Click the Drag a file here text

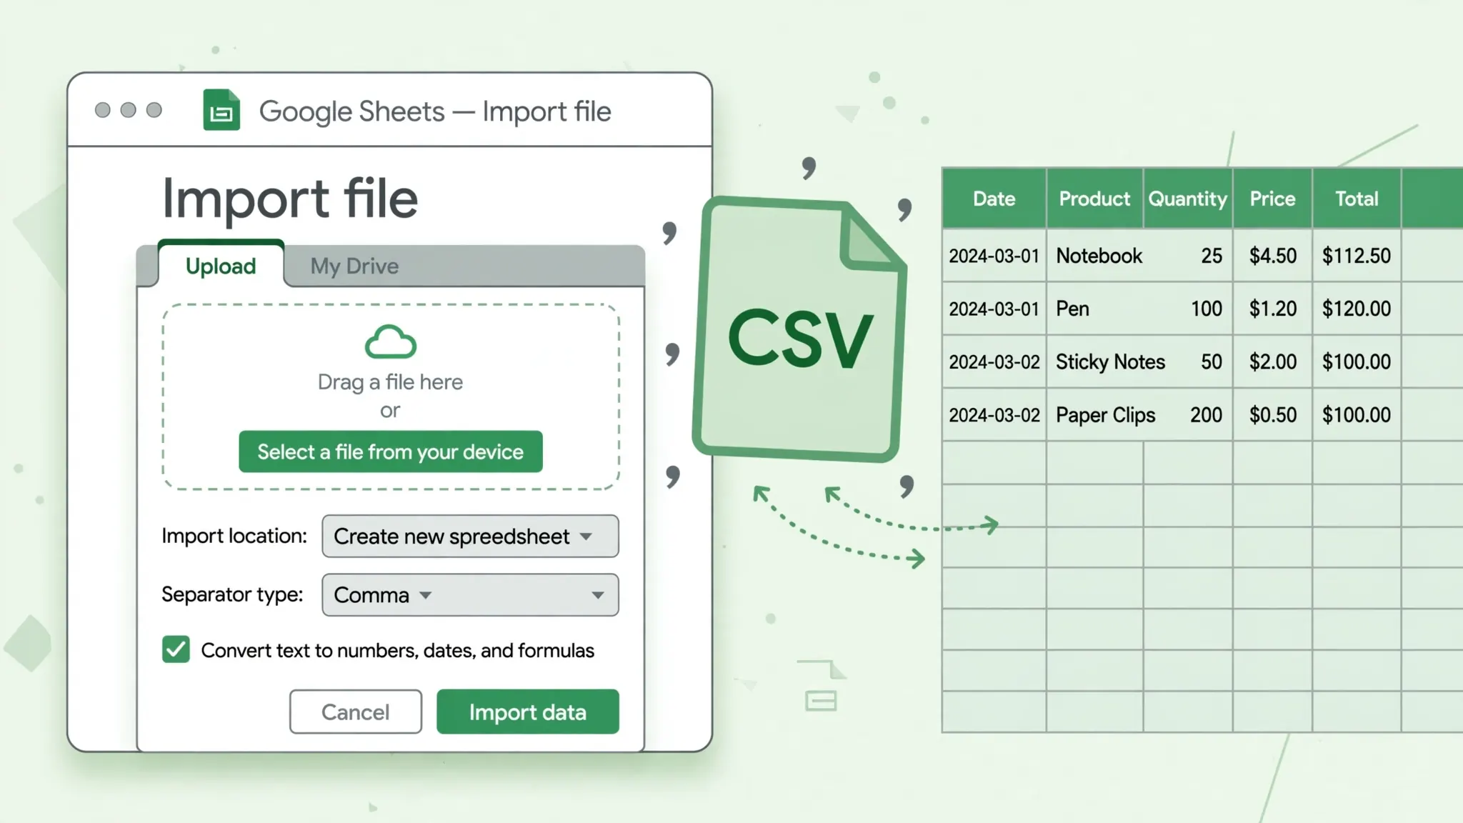390,382
